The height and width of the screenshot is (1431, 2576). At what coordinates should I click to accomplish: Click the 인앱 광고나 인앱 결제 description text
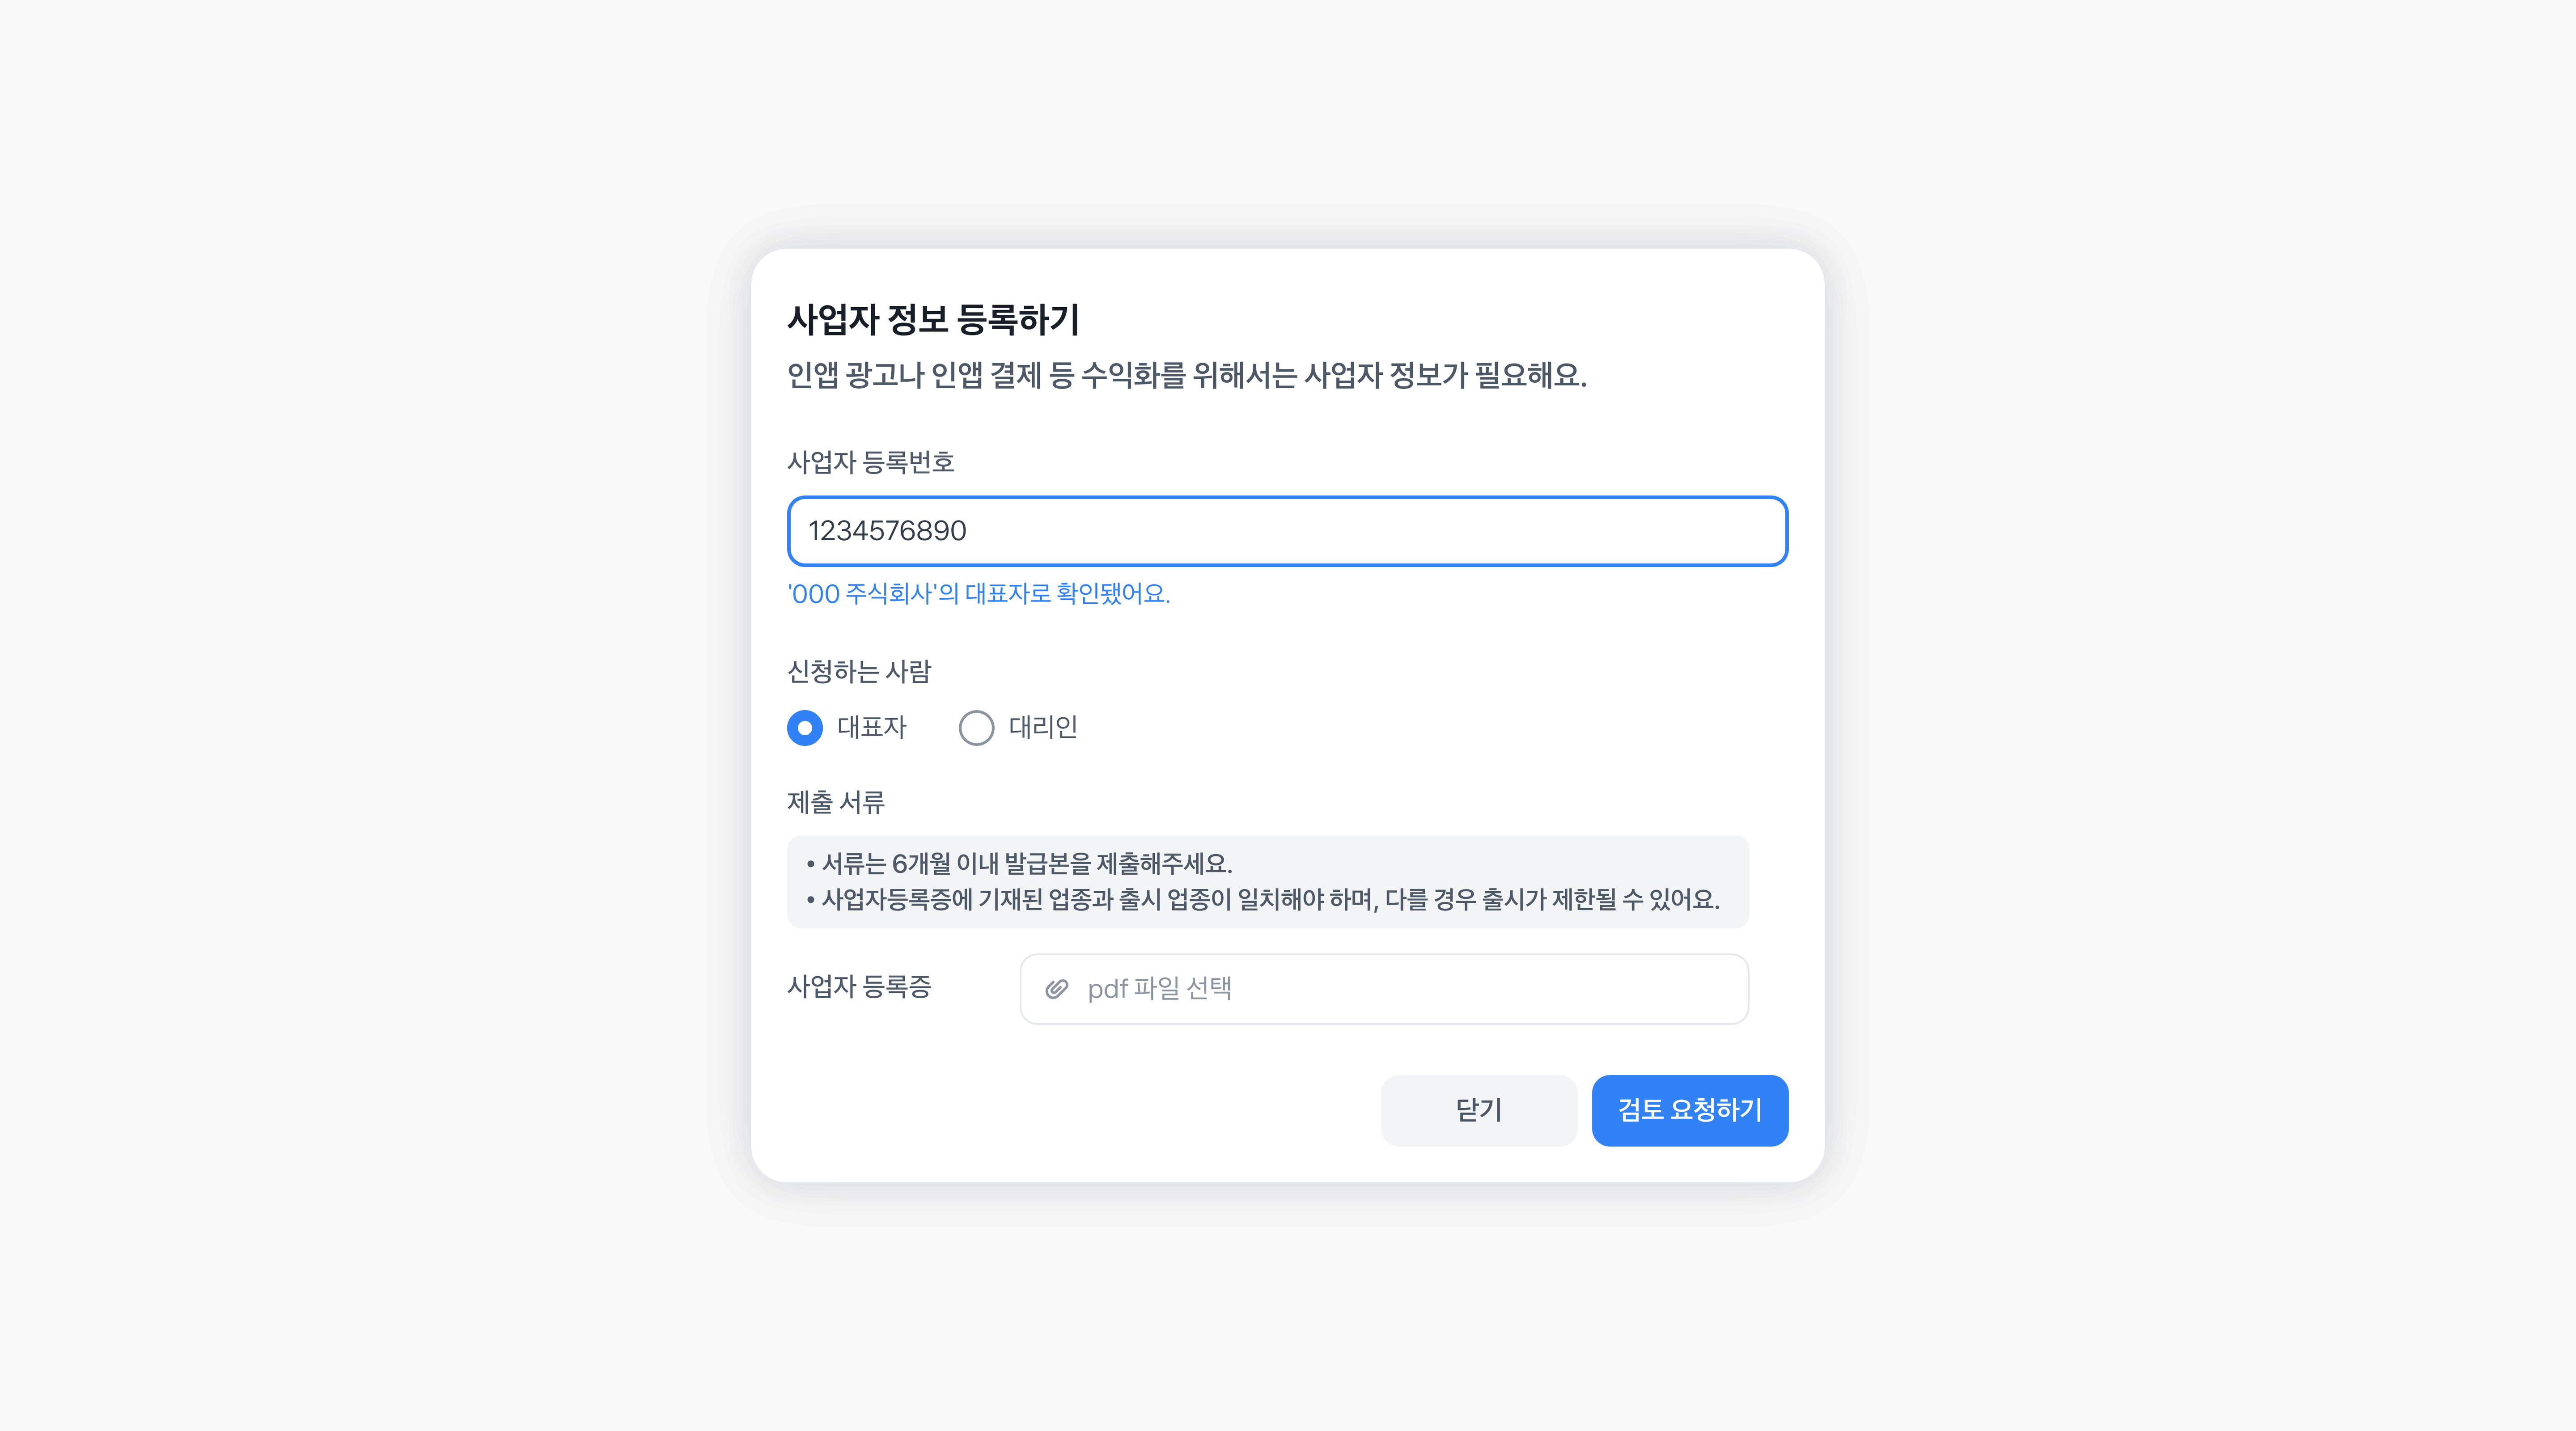click(x=1186, y=375)
